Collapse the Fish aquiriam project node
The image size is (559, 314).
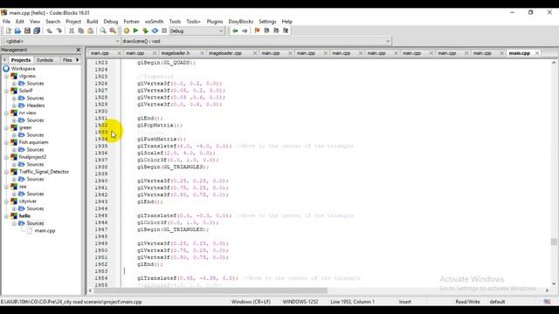pos(6,142)
